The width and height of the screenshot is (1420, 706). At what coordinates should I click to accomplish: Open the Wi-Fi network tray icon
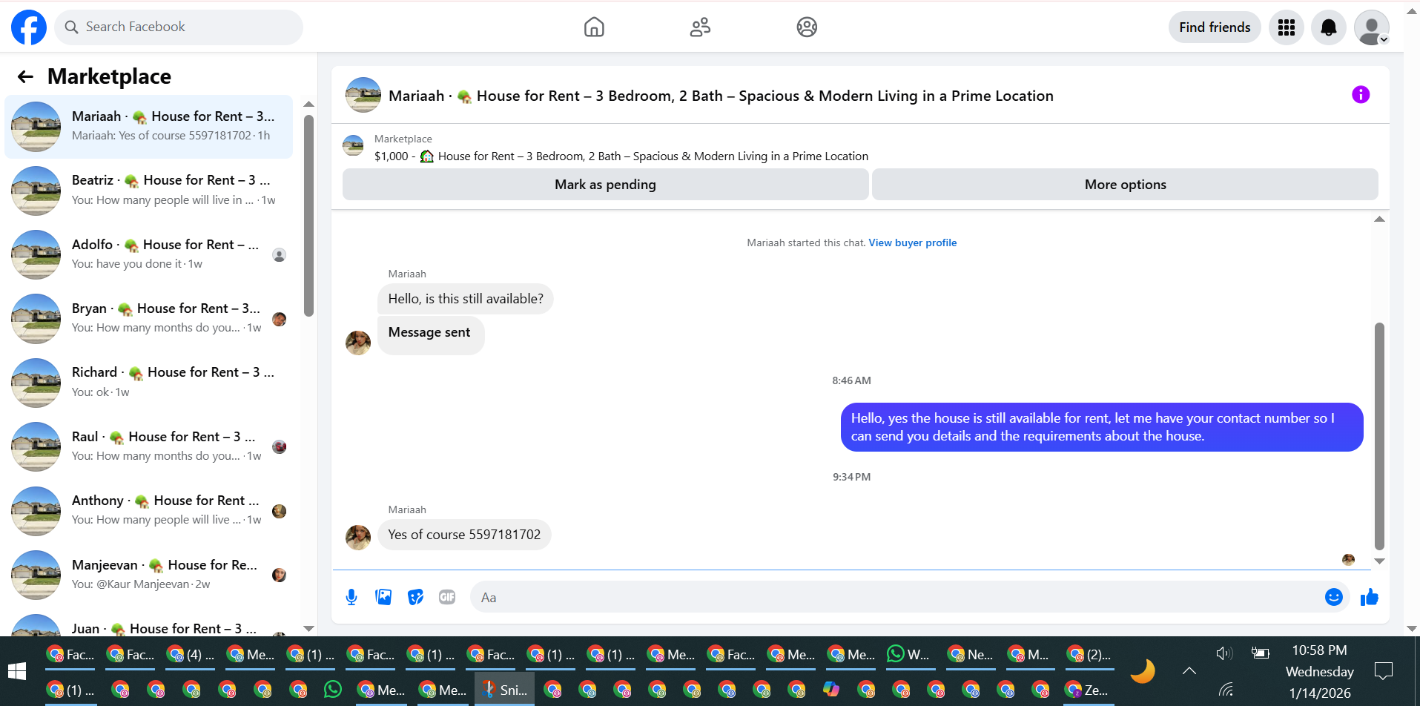[x=1225, y=690]
